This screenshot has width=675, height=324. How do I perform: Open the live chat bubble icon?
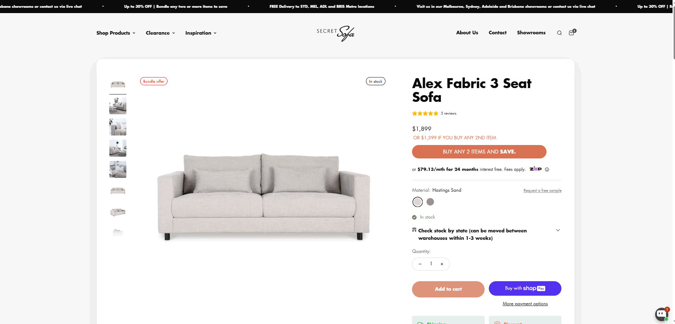(661, 314)
